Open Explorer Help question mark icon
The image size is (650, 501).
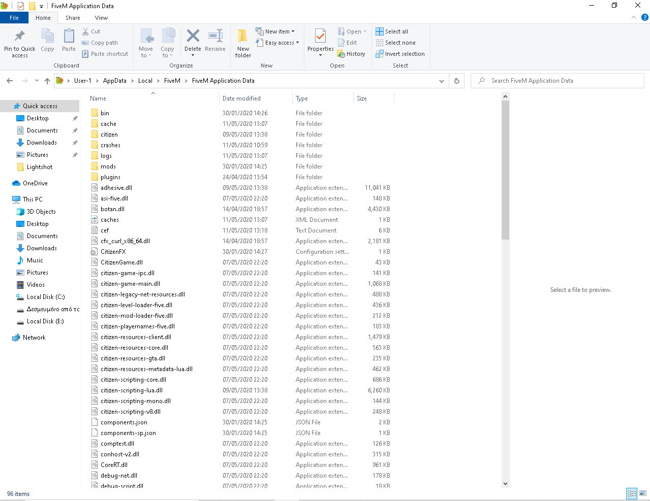644,17
